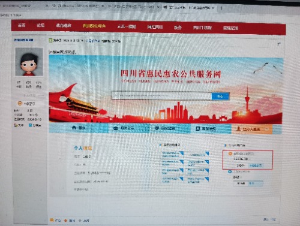
Task: Click the search box on the Sichuan banner
Action: pos(161,95)
